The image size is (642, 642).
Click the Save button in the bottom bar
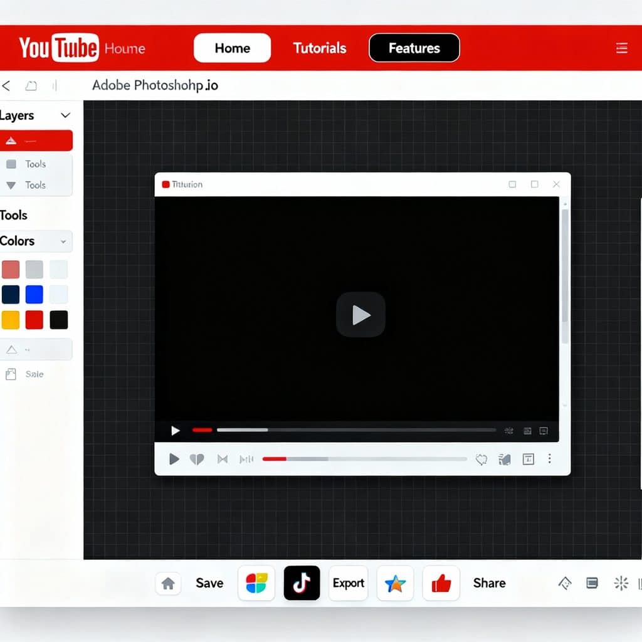209,583
